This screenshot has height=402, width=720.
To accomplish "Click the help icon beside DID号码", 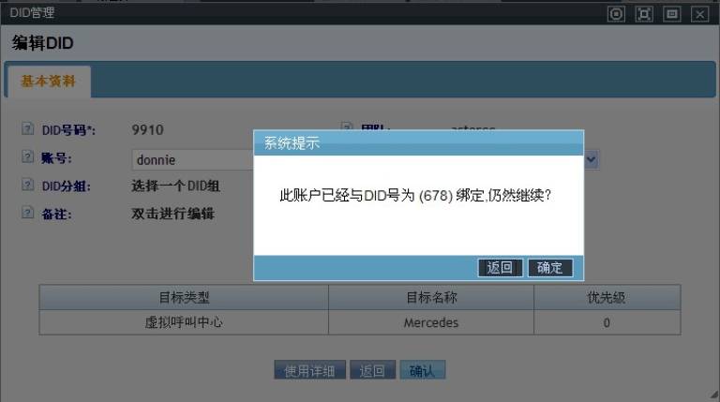I will 27,130.
